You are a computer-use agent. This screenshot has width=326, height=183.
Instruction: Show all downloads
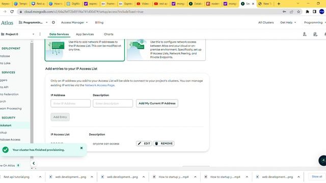click(317, 176)
